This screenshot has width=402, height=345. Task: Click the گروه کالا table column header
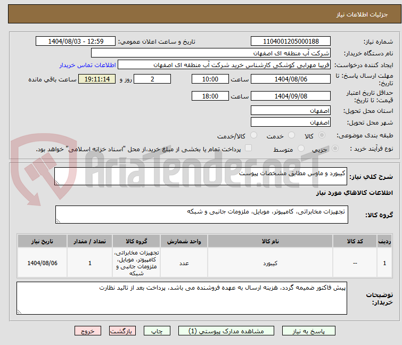tap(136, 241)
